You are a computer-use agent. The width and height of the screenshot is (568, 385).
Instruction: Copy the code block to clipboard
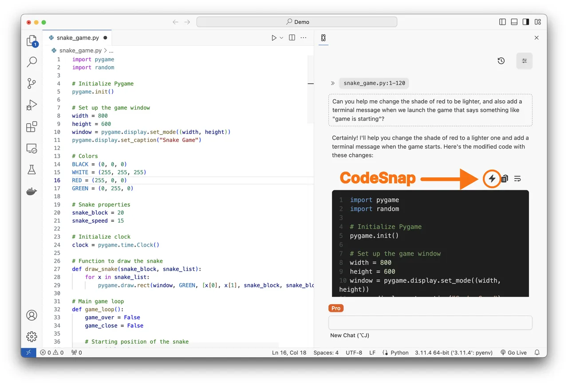tap(505, 179)
